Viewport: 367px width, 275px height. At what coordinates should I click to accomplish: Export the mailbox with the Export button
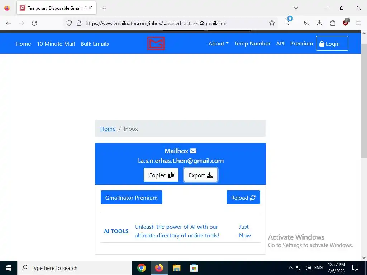coord(201,175)
